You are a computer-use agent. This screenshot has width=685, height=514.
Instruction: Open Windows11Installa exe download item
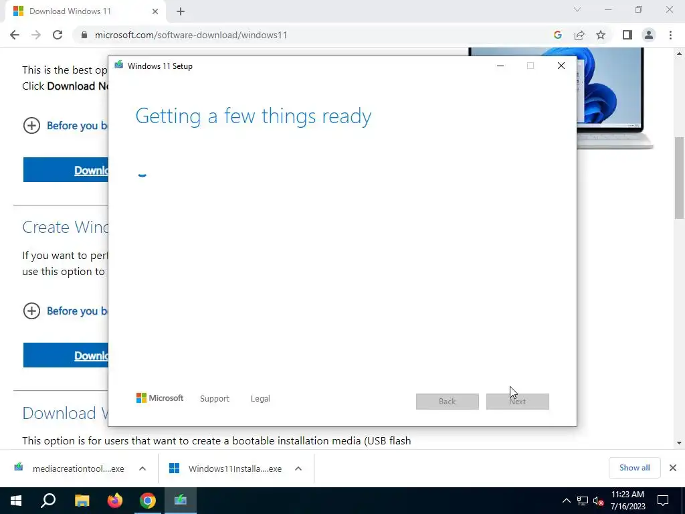click(225, 468)
